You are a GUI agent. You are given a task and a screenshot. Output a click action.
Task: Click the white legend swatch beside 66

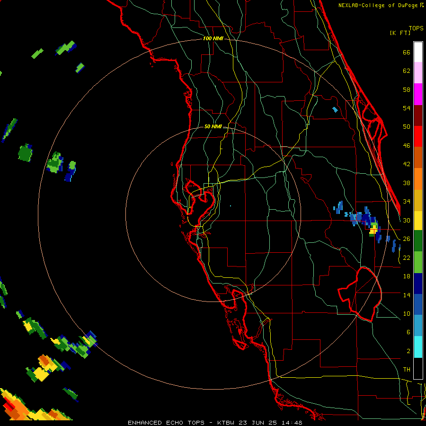tap(418, 52)
